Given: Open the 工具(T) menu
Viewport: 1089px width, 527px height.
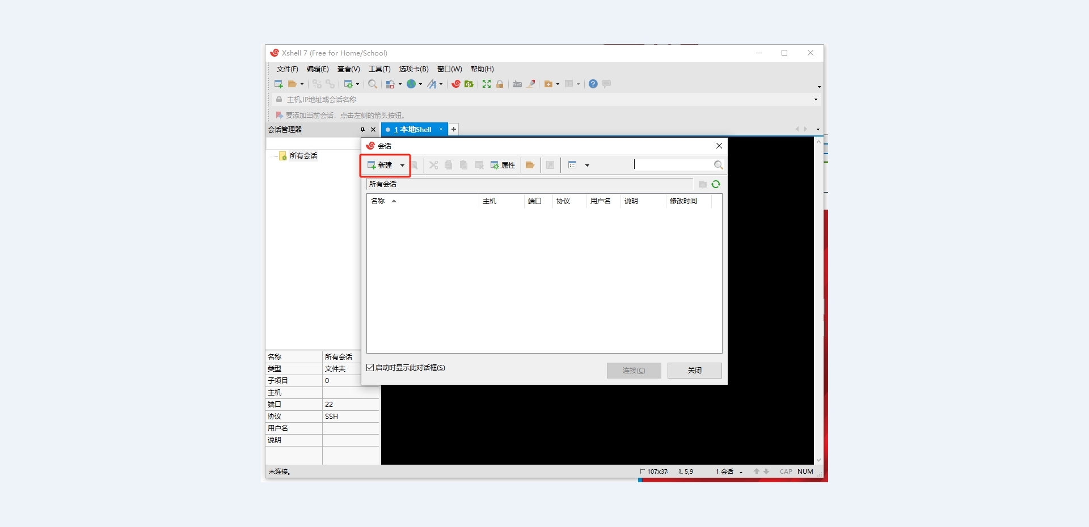Looking at the screenshot, I should (x=379, y=69).
